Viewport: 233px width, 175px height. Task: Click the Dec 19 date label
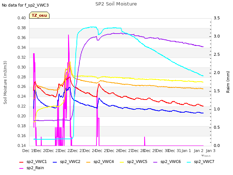click(x=28, y=151)
